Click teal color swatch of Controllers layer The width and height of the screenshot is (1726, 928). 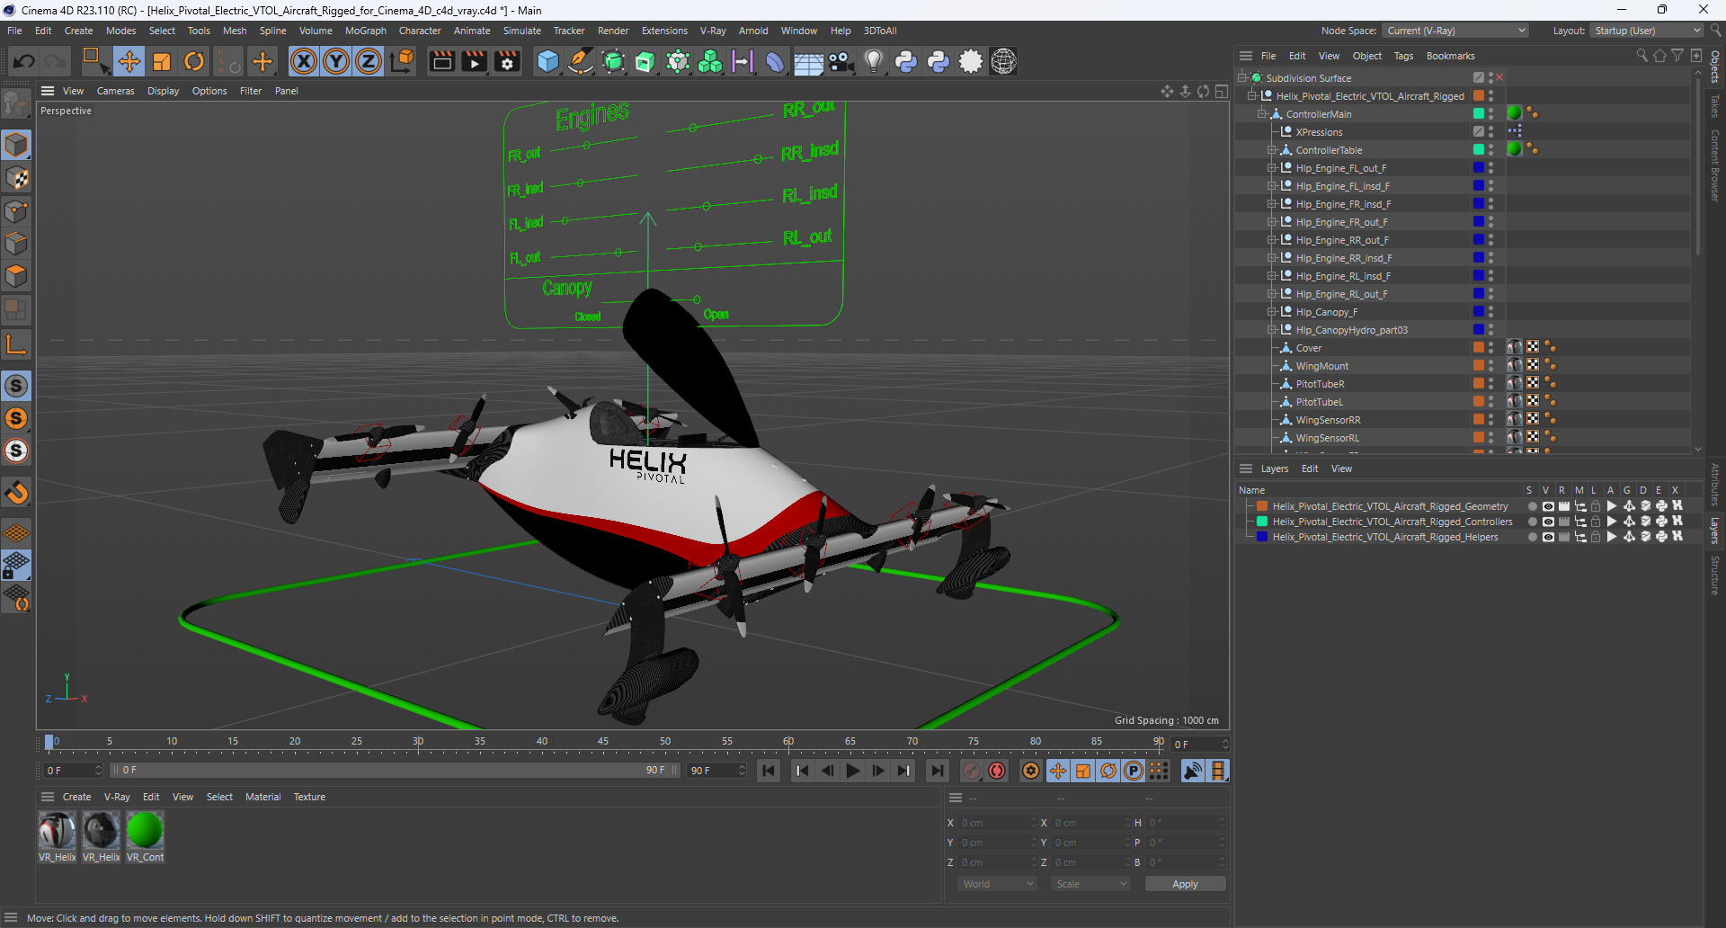click(x=1262, y=522)
